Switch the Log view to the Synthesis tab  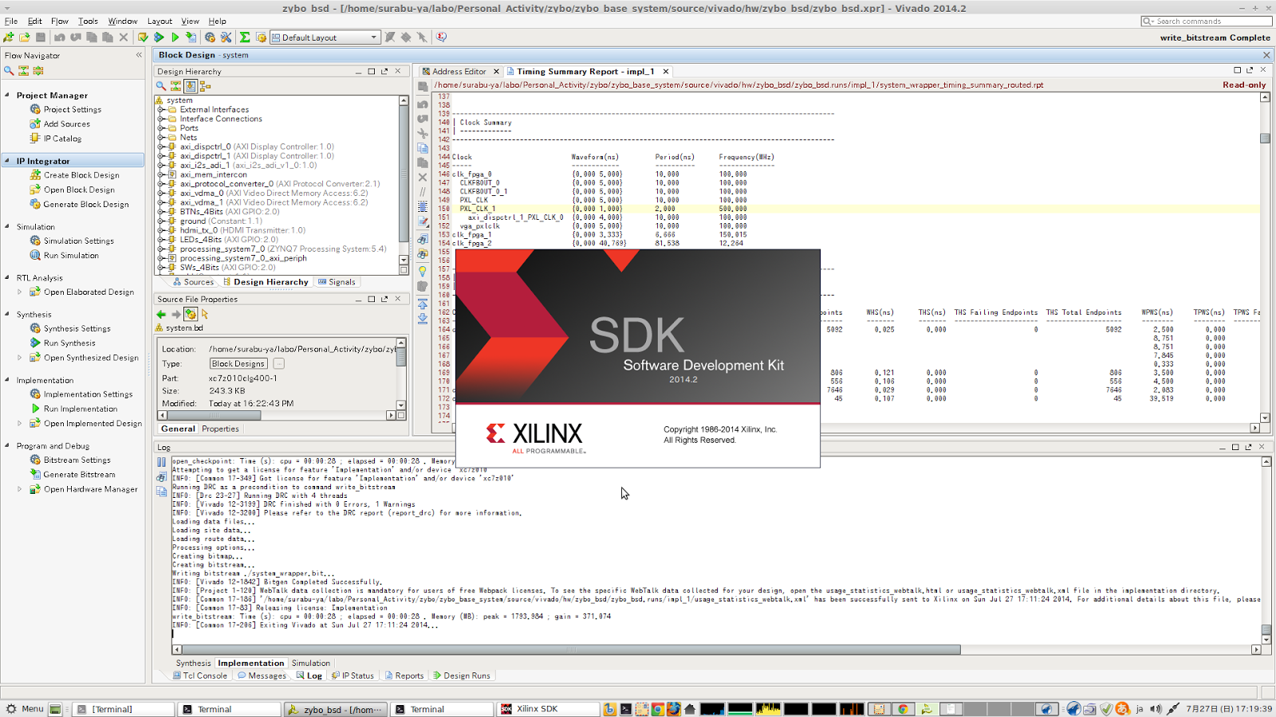click(x=194, y=663)
